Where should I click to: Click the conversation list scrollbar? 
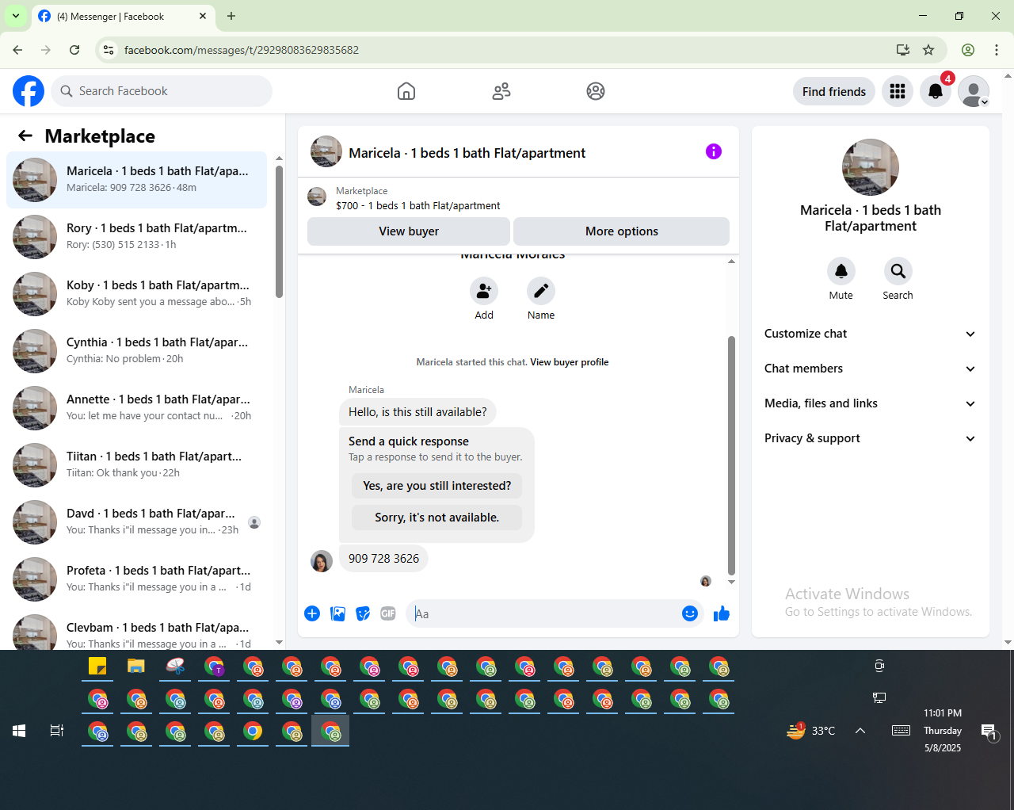279,231
